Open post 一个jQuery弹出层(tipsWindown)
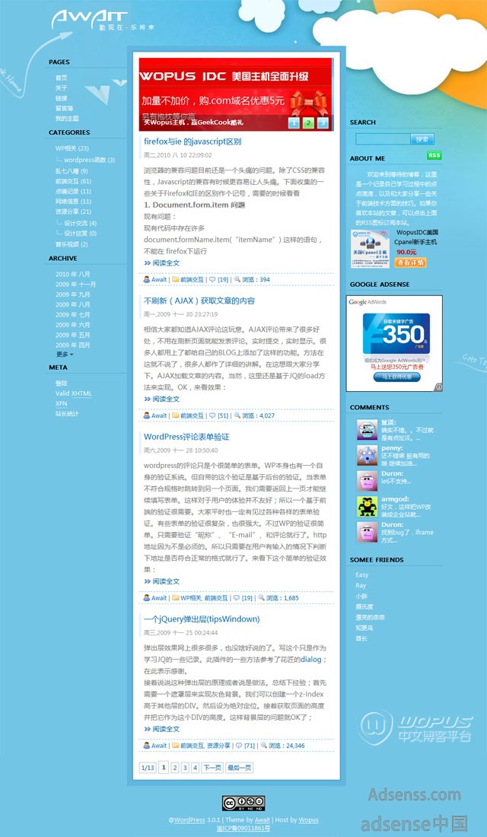Screen dimensions: 487x837 point(202,619)
